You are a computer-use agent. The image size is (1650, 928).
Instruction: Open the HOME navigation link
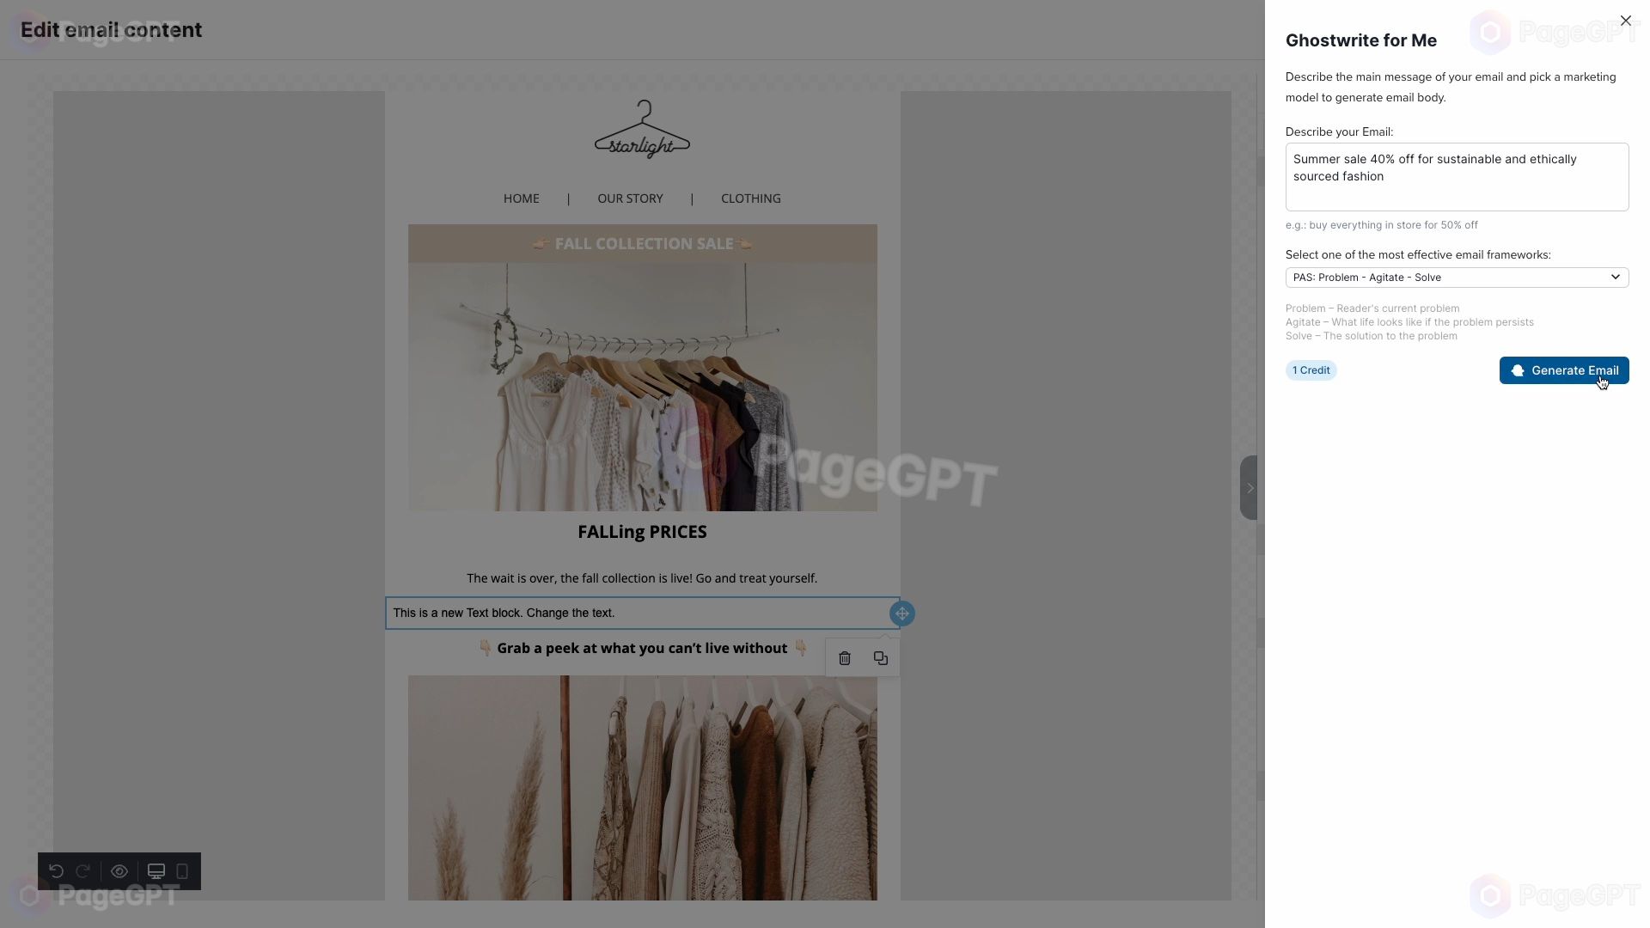tap(520, 197)
